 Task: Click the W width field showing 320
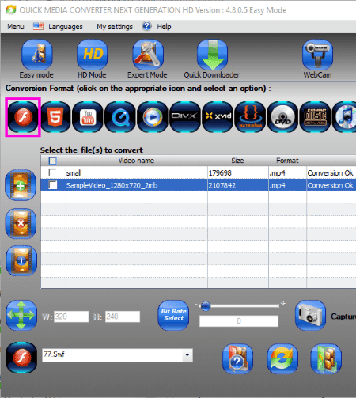tap(71, 317)
